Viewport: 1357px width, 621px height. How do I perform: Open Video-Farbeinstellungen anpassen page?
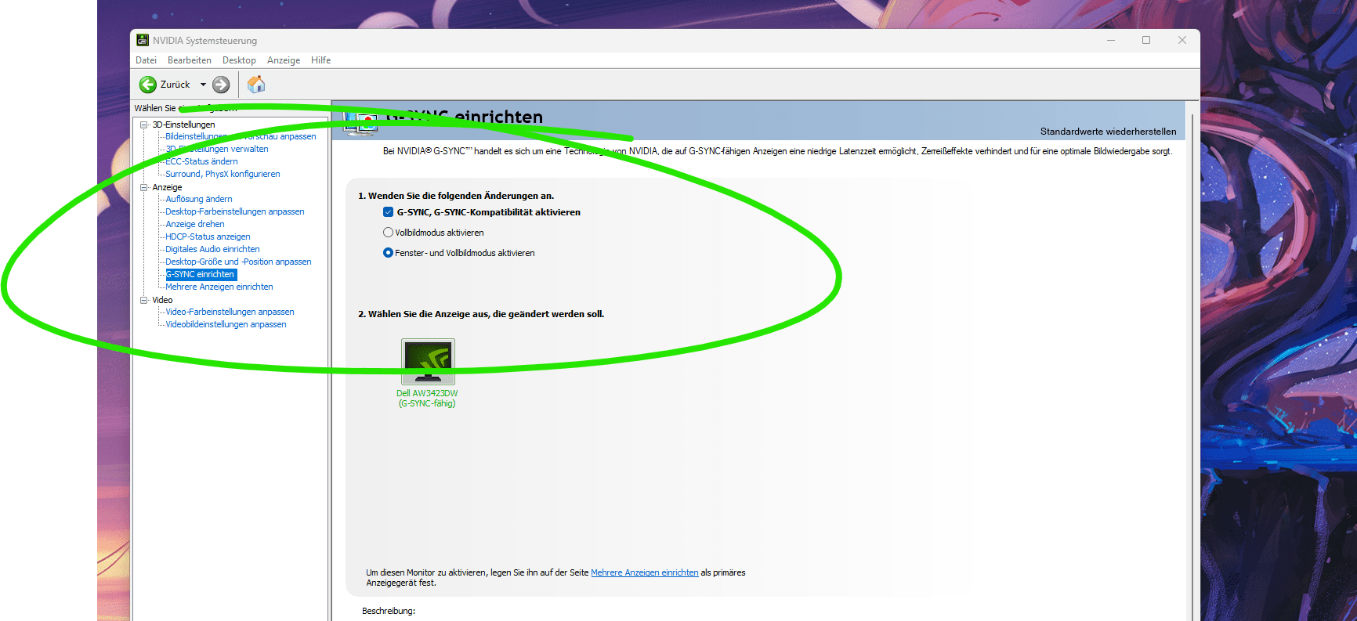pos(230,312)
